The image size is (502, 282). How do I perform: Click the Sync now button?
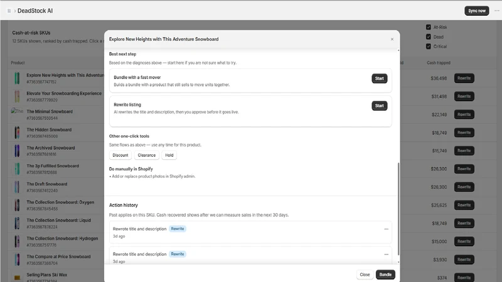(x=477, y=11)
